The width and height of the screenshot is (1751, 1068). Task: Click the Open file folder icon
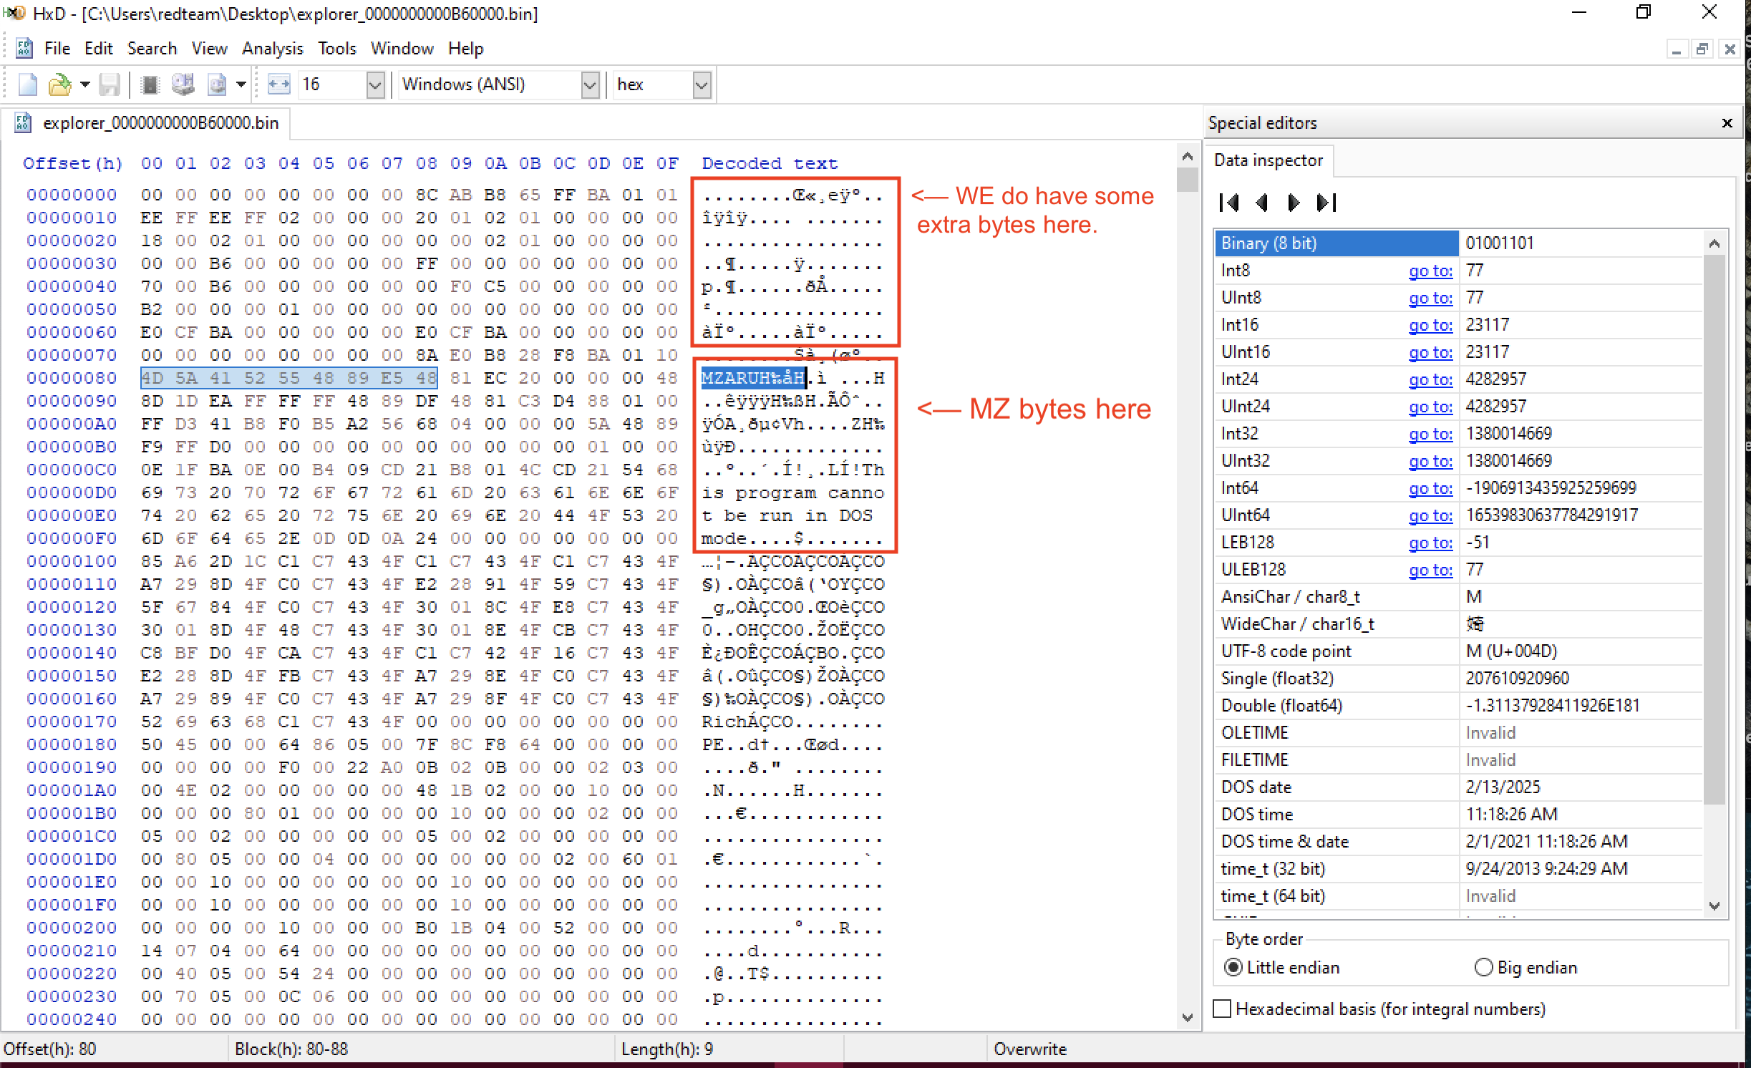(x=60, y=85)
